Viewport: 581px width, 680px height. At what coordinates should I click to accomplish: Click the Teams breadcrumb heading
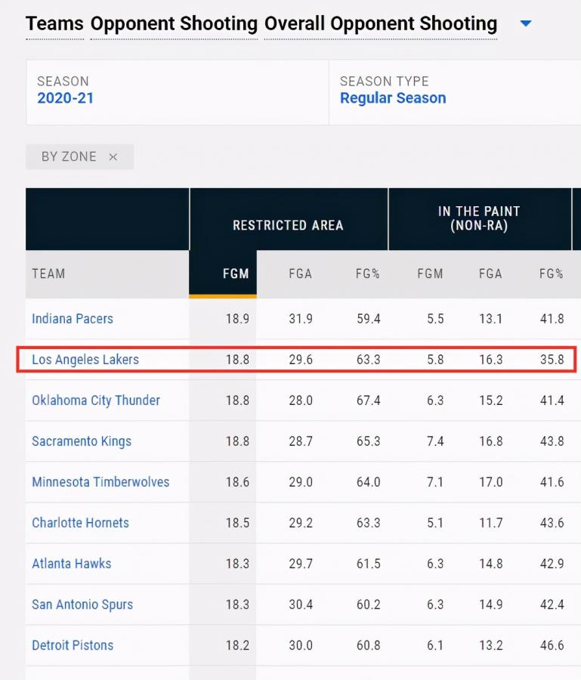[54, 23]
